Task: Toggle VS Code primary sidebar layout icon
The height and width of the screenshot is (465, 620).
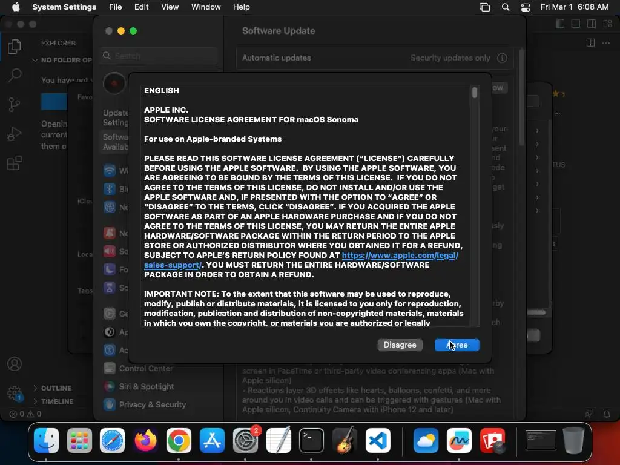Action: coord(560,24)
